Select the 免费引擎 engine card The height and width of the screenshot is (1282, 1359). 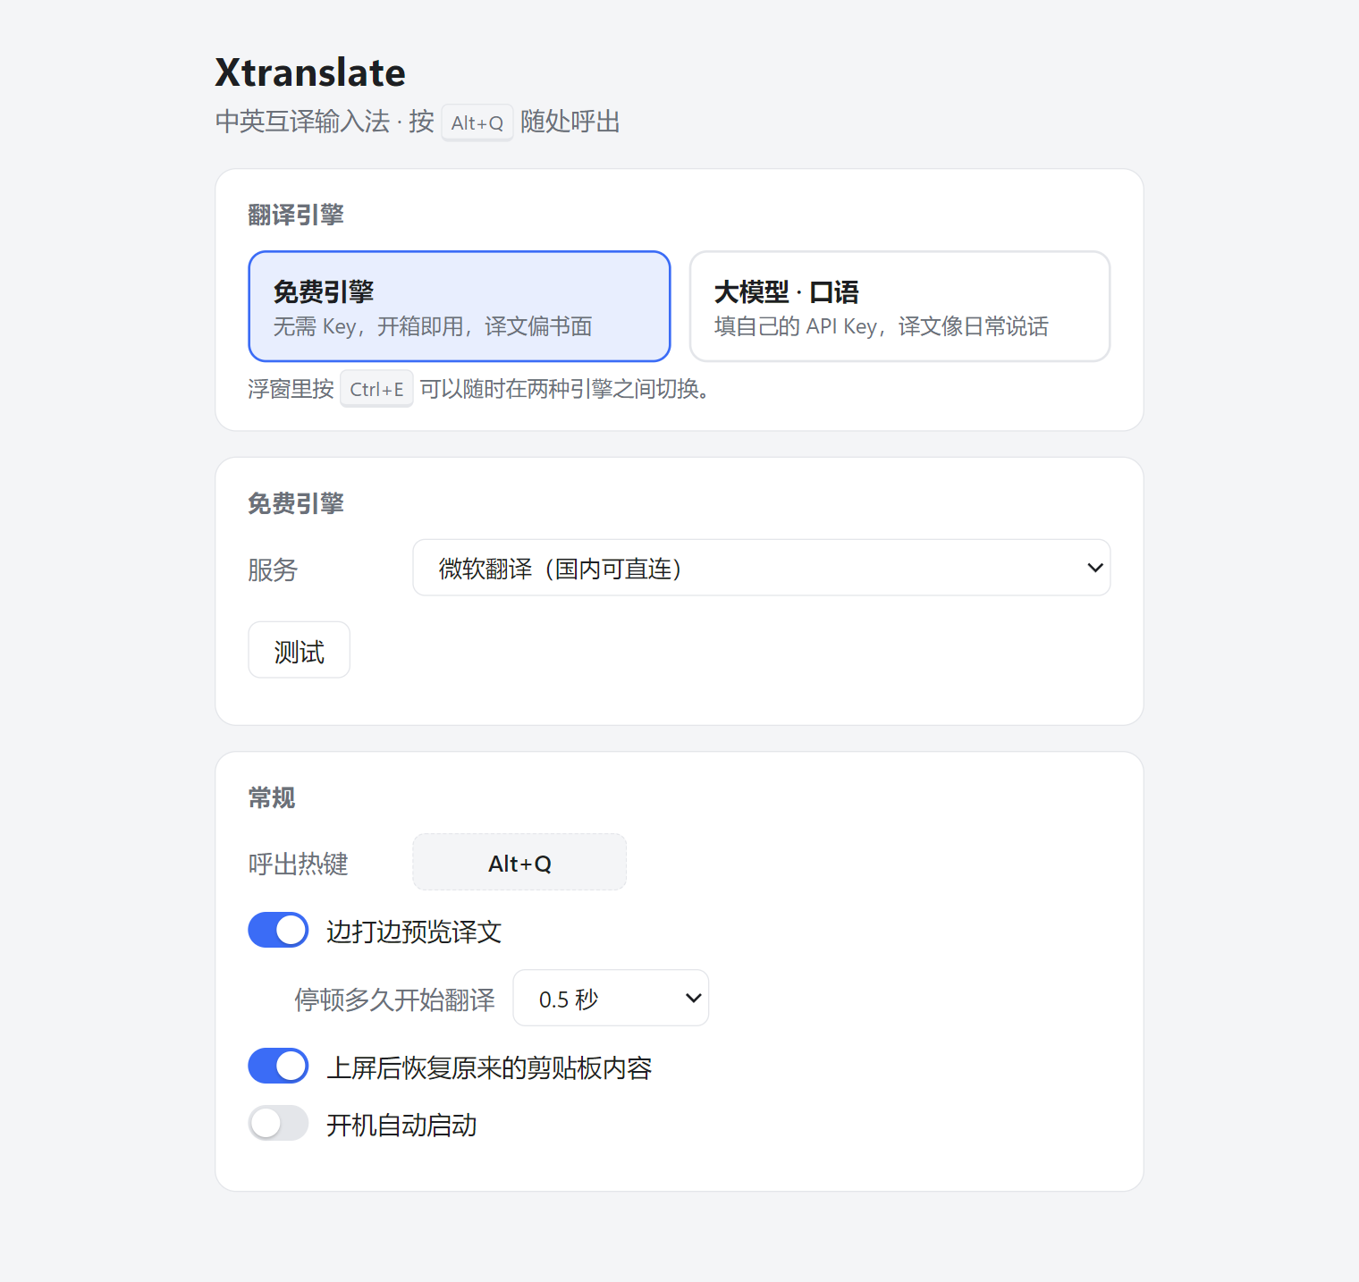(x=460, y=307)
